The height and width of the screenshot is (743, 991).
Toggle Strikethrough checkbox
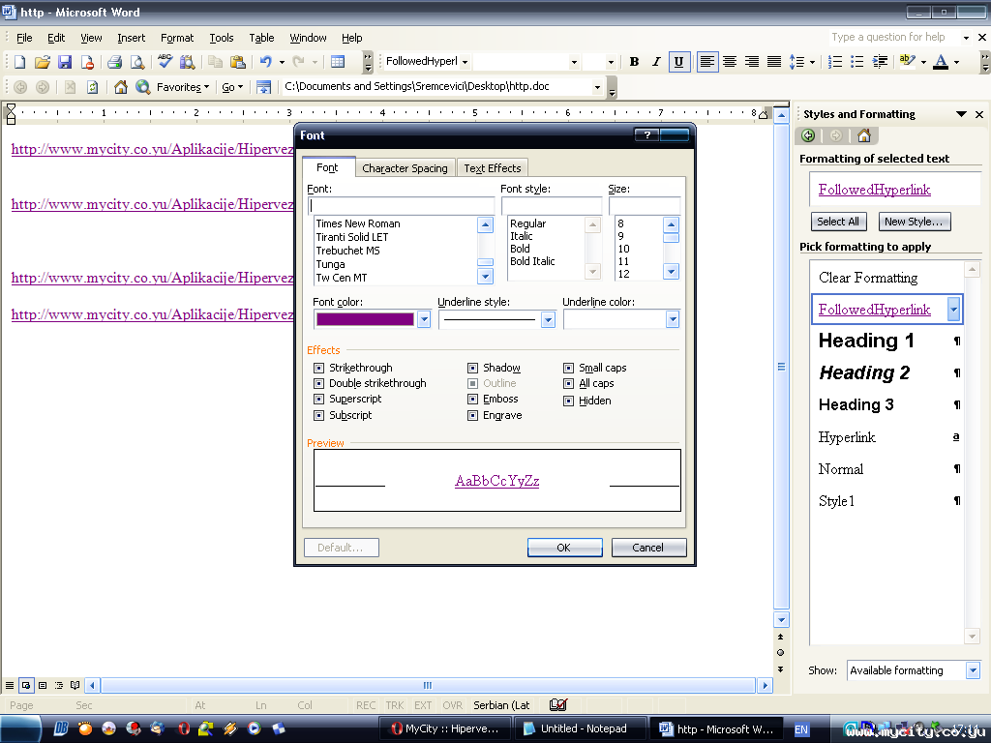pos(319,368)
